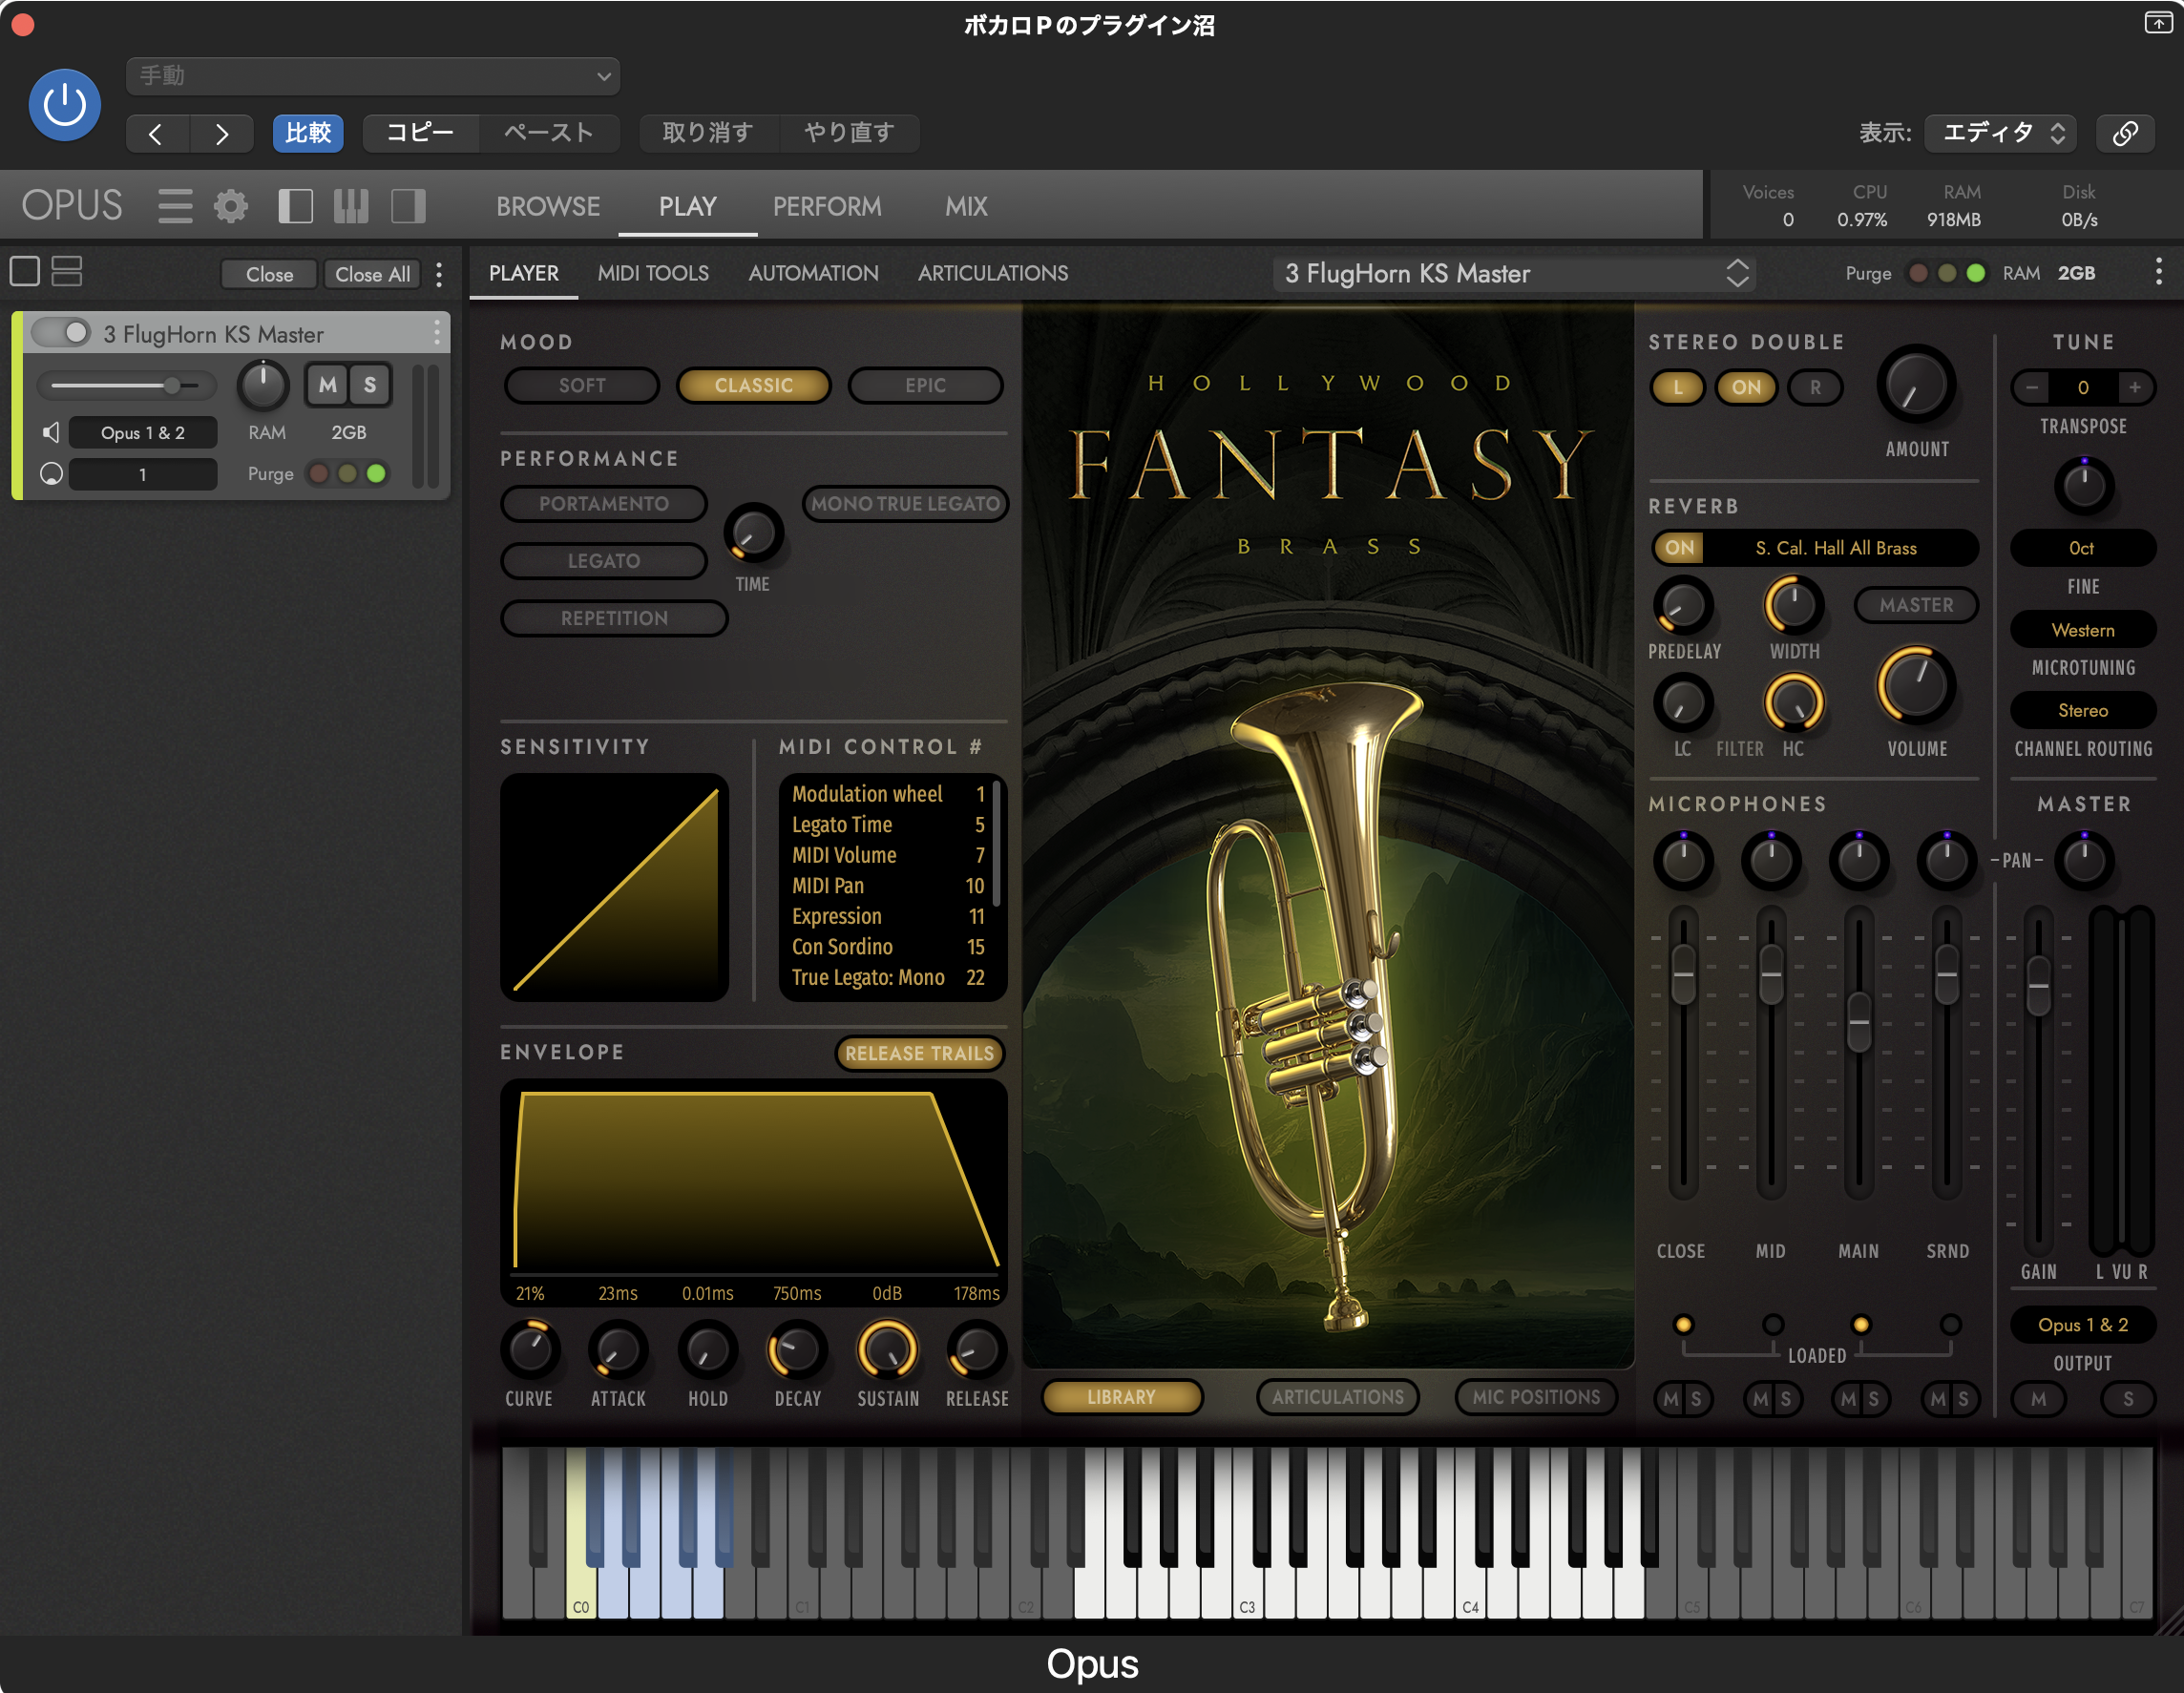
Task: Go to the next preset arrow
Action: 221,133
